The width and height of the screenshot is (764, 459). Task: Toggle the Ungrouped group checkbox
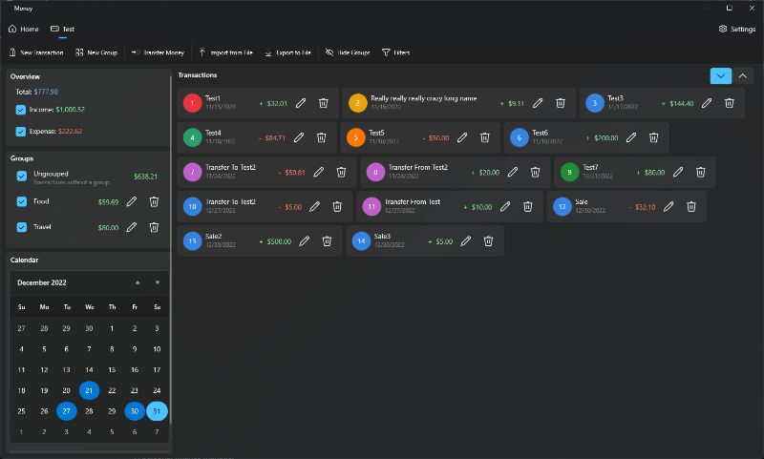[21, 177]
